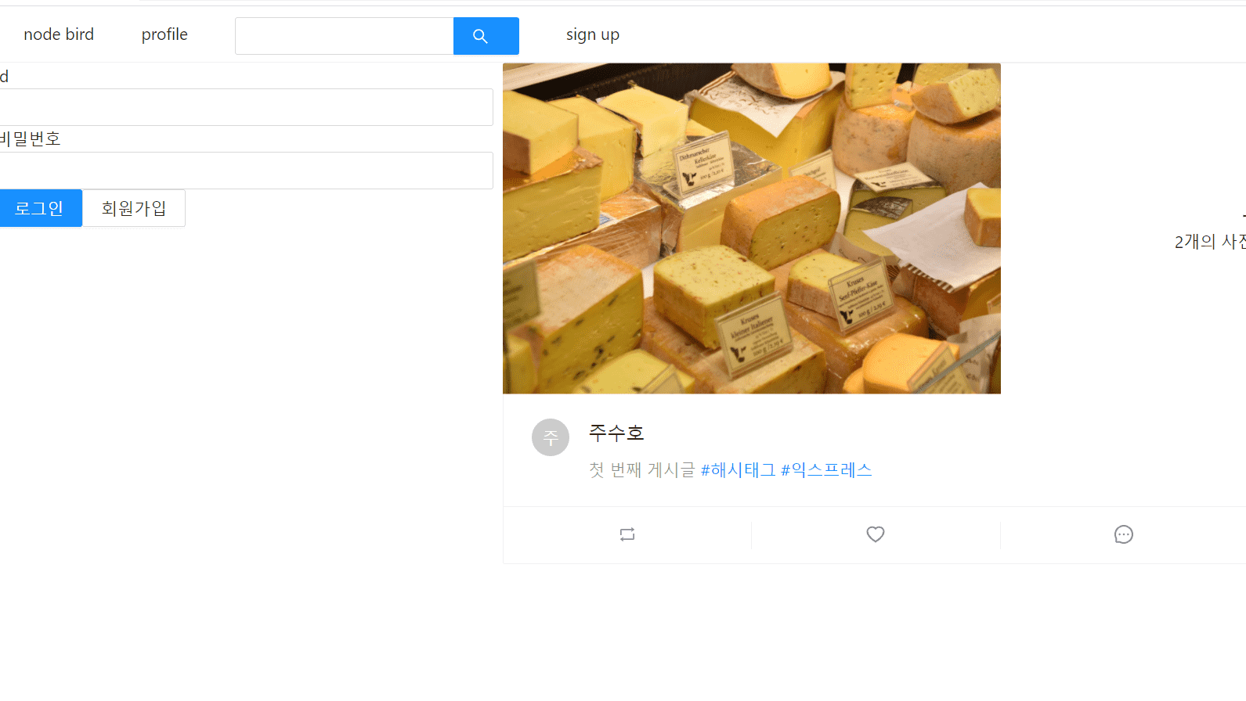Click the author name 주수호
Screen dimensions: 1246x701
click(616, 433)
